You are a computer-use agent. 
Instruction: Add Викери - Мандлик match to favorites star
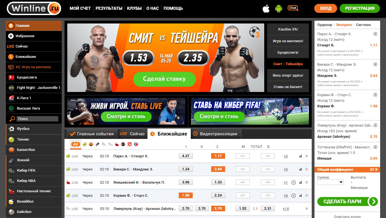pos(307,169)
